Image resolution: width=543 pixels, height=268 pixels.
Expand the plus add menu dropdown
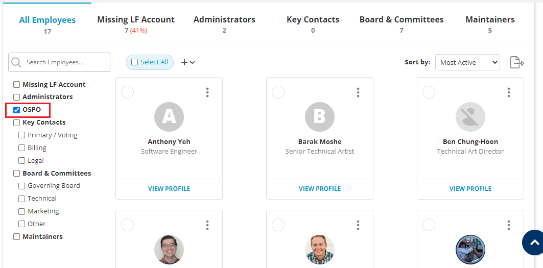[188, 62]
